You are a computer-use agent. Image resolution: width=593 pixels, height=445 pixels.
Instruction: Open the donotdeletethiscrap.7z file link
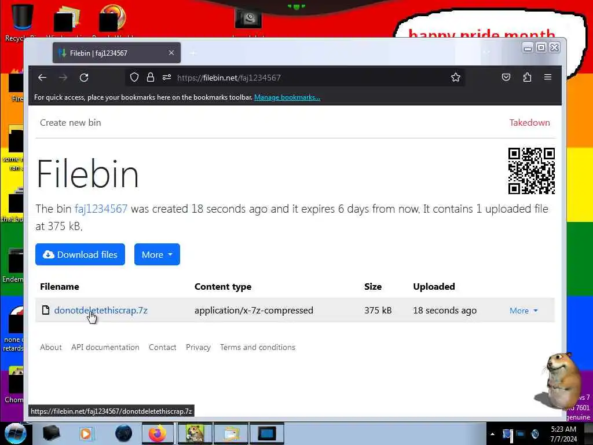tap(101, 311)
